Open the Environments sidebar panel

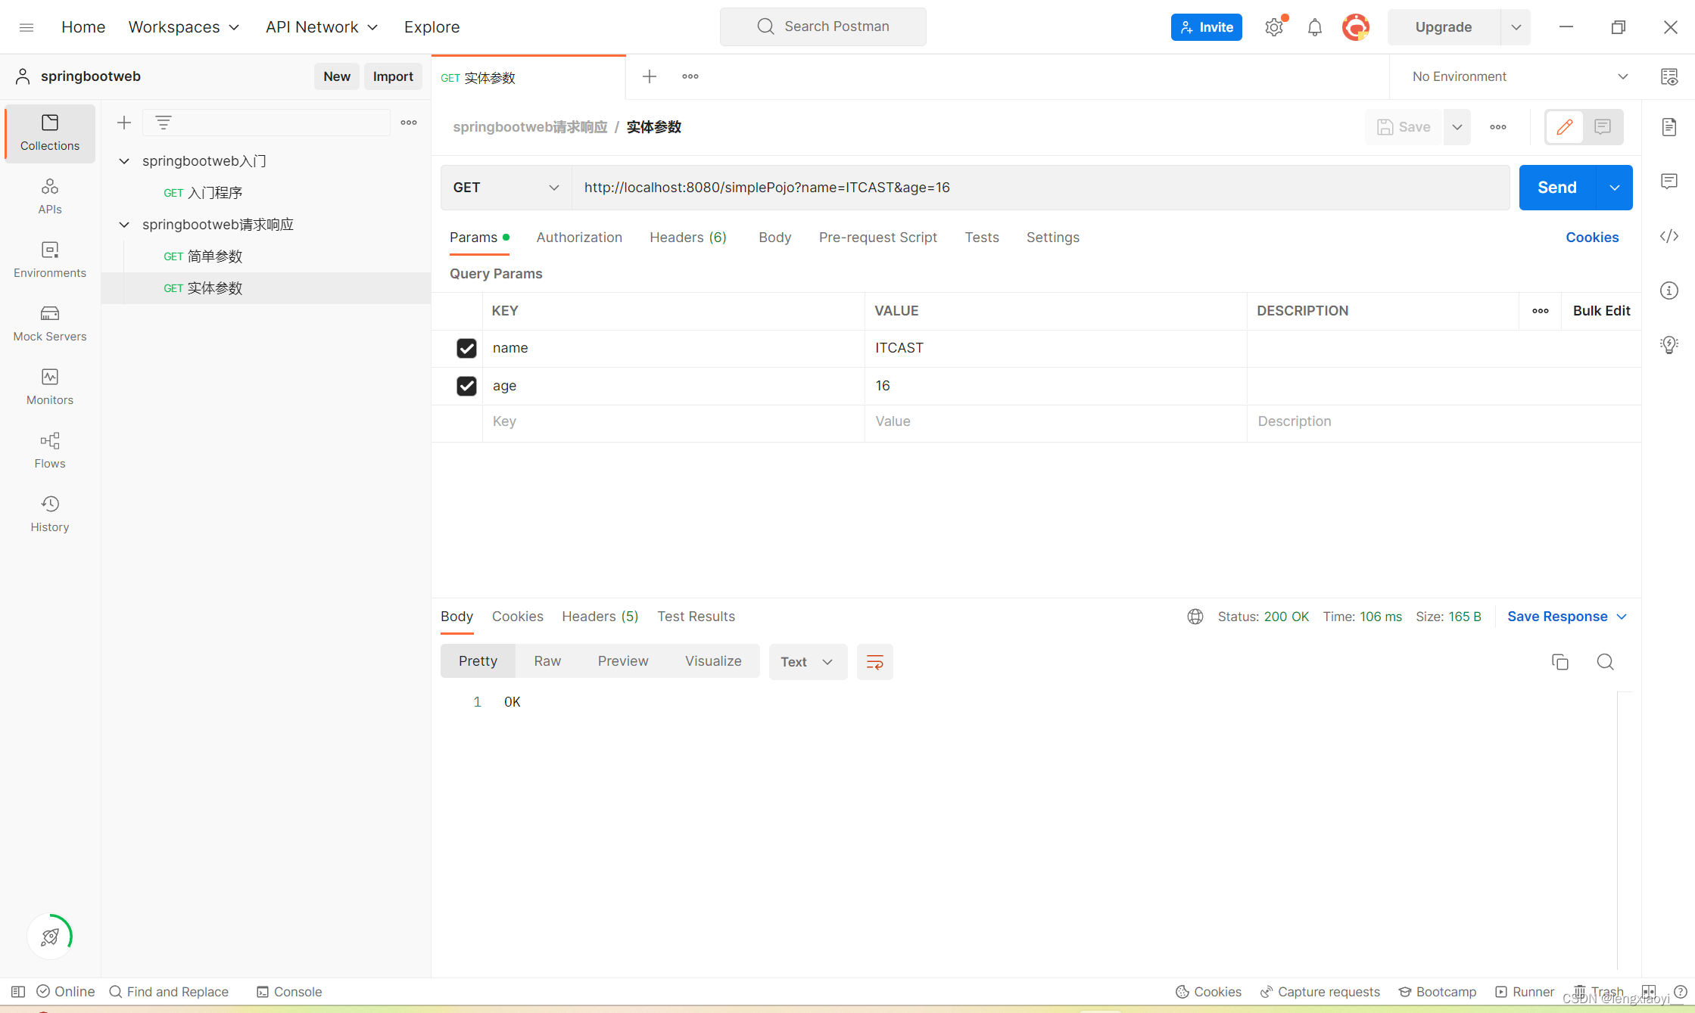point(50,259)
